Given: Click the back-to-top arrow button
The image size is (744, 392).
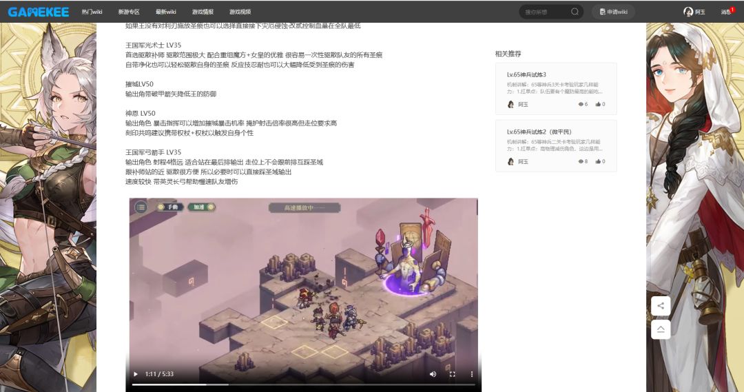Looking at the screenshot, I should coord(661,329).
